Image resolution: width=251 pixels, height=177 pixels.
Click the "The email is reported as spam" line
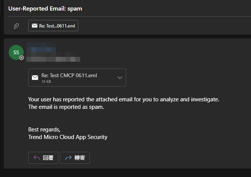66,107
